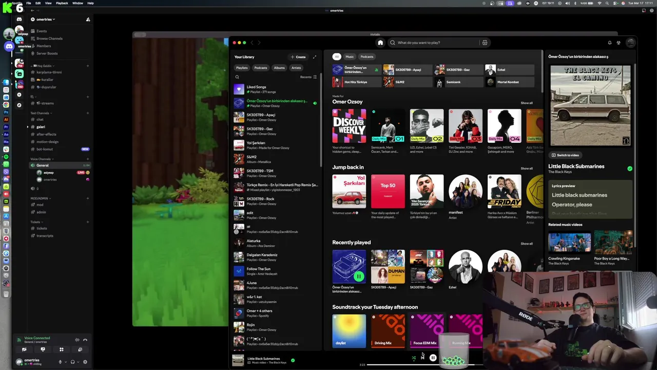Select the Music filter on Spotify home
The width and height of the screenshot is (657, 370).
[x=350, y=57]
